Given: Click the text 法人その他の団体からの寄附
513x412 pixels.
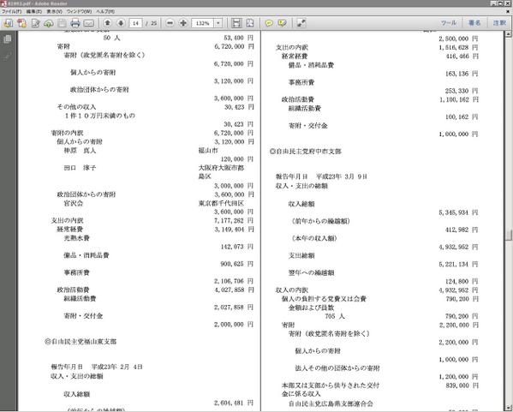Looking at the screenshot, I should (337, 368).
